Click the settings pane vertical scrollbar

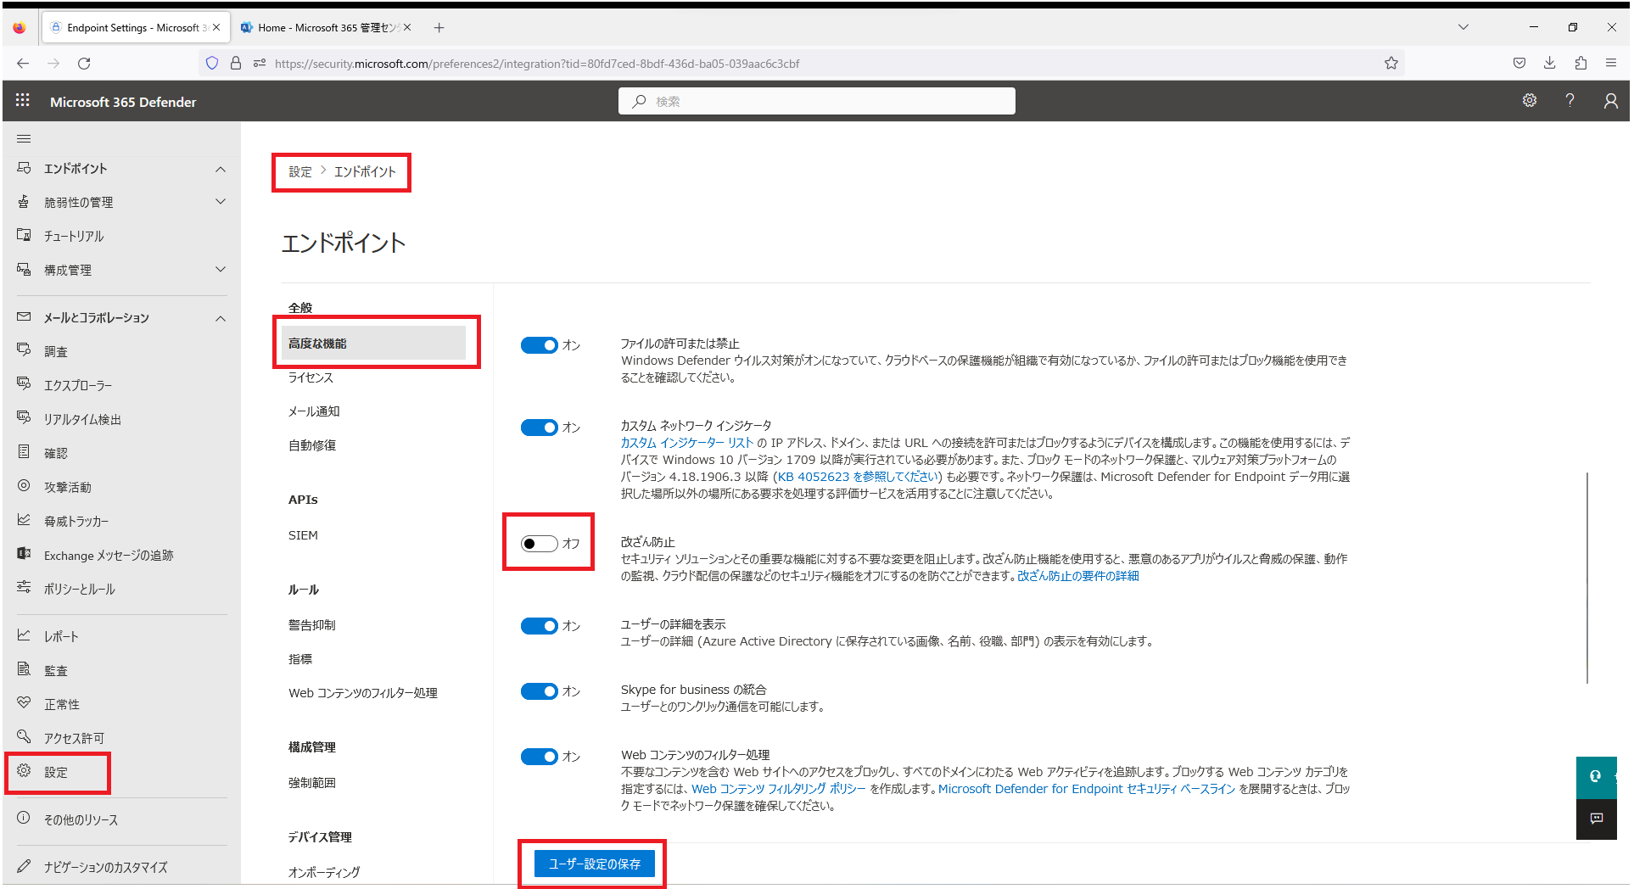[x=1586, y=577]
